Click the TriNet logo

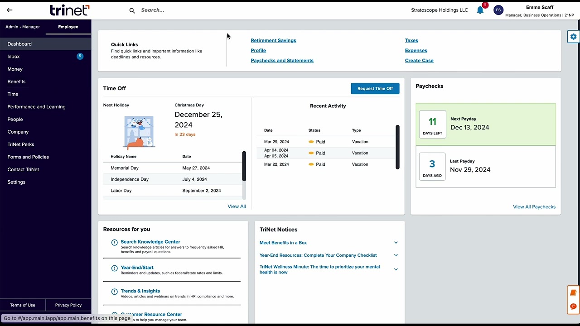70,10
